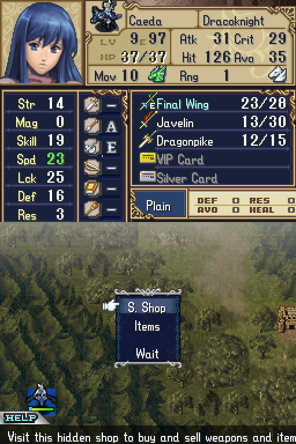Click the Silver Card icon
This screenshot has height=444, width=296.
click(x=147, y=177)
